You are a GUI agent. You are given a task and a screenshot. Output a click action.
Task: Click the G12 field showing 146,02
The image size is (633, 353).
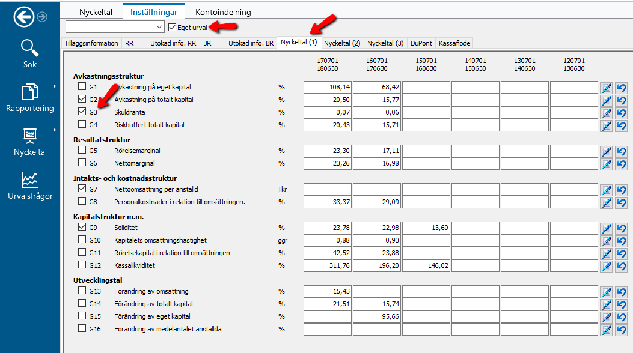click(x=426, y=265)
